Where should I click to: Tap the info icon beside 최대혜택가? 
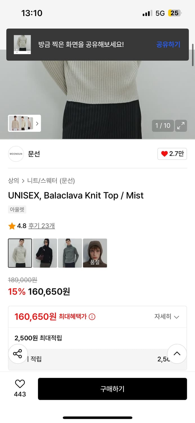(x=92, y=317)
